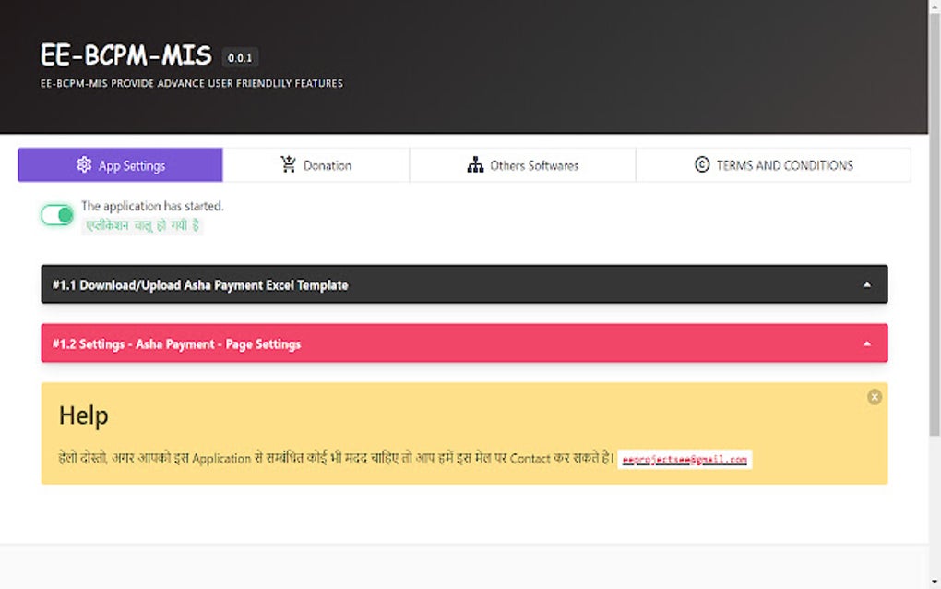Click the #1.2 Settings Asha Payment header

pyautogui.click(x=176, y=343)
